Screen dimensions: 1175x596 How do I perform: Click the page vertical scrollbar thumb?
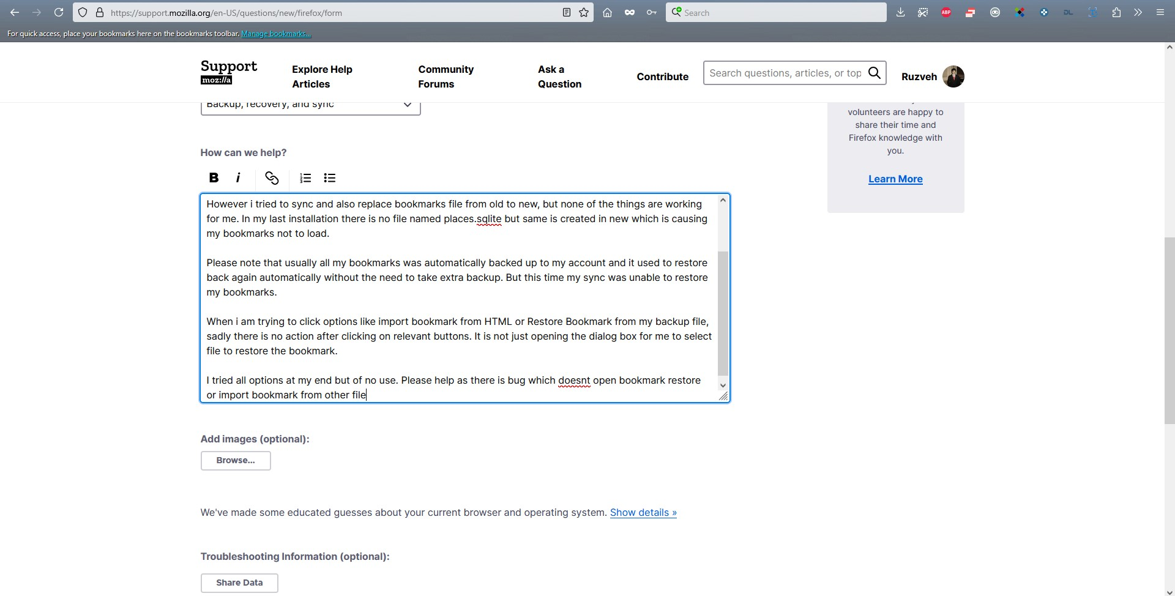1169,330
